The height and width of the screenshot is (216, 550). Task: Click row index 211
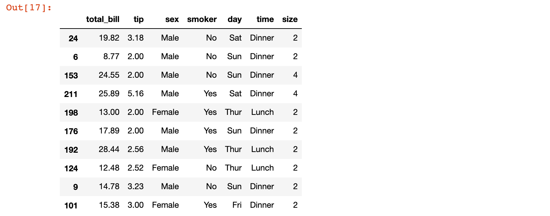[x=71, y=94]
